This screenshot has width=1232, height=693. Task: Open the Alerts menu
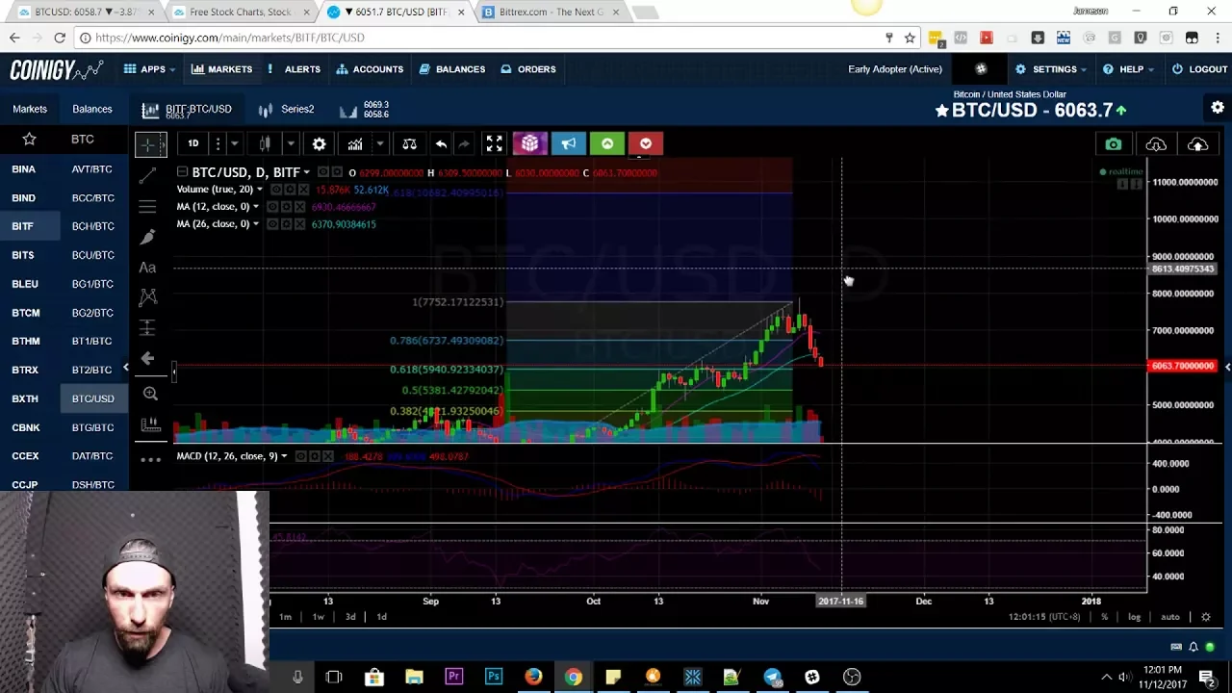tap(295, 69)
